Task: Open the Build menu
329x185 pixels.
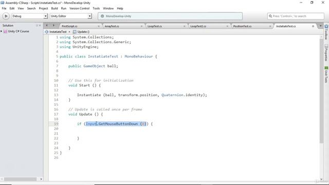Action: click(x=54, y=8)
